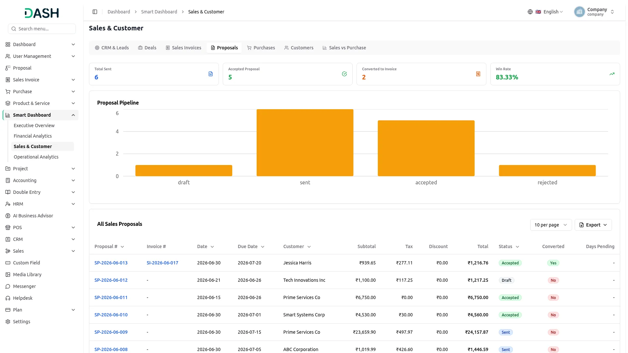Open proposal SP-2026-06-013 link
The image size is (628, 353).
(111, 263)
